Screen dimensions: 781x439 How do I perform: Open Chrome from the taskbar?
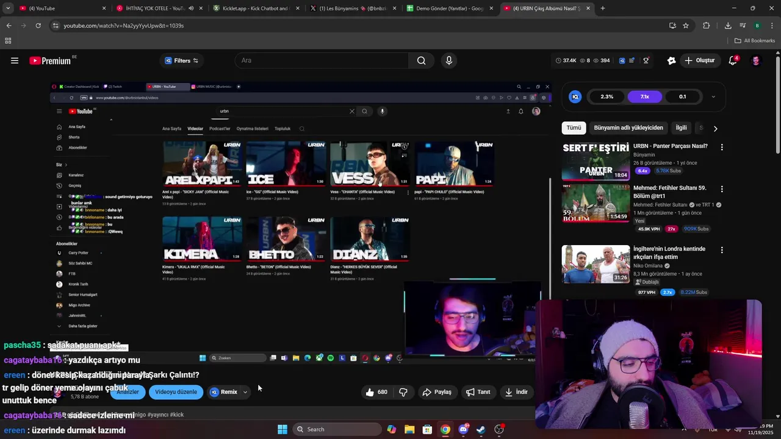(445, 429)
